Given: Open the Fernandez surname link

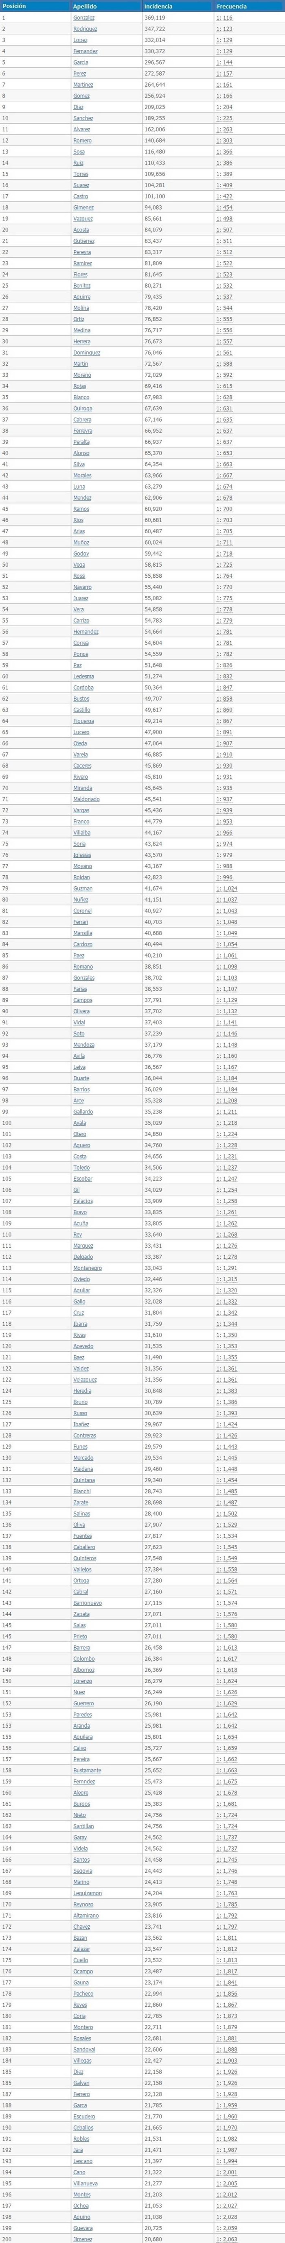Looking at the screenshot, I should [85, 51].
